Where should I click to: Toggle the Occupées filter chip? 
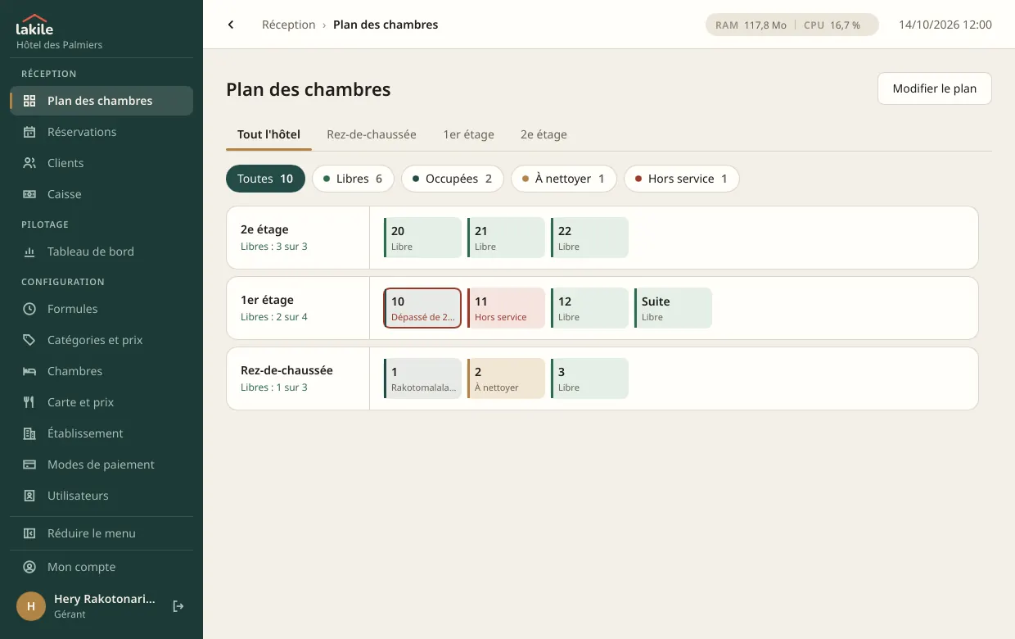tap(452, 179)
